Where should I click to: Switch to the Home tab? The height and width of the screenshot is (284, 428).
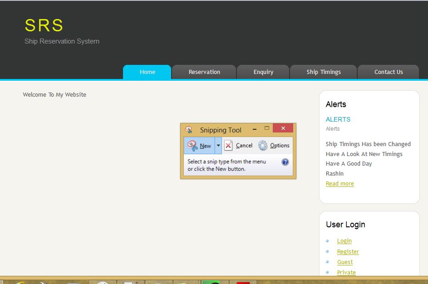click(147, 72)
